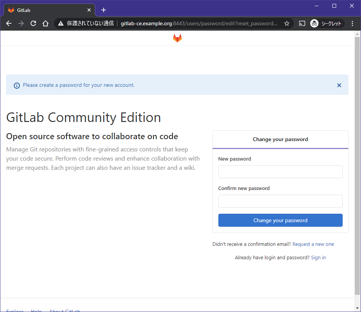361x312 pixels.
Task: Click the incognito シークレット profile badge
Action: pyautogui.click(x=327, y=23)
